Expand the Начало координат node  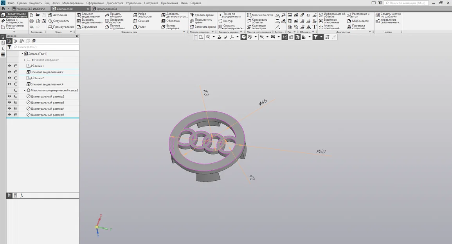tap(25, 60)
